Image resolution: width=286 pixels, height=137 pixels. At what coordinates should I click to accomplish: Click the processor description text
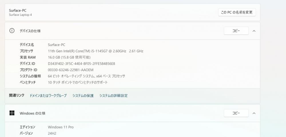click(96, 51)
